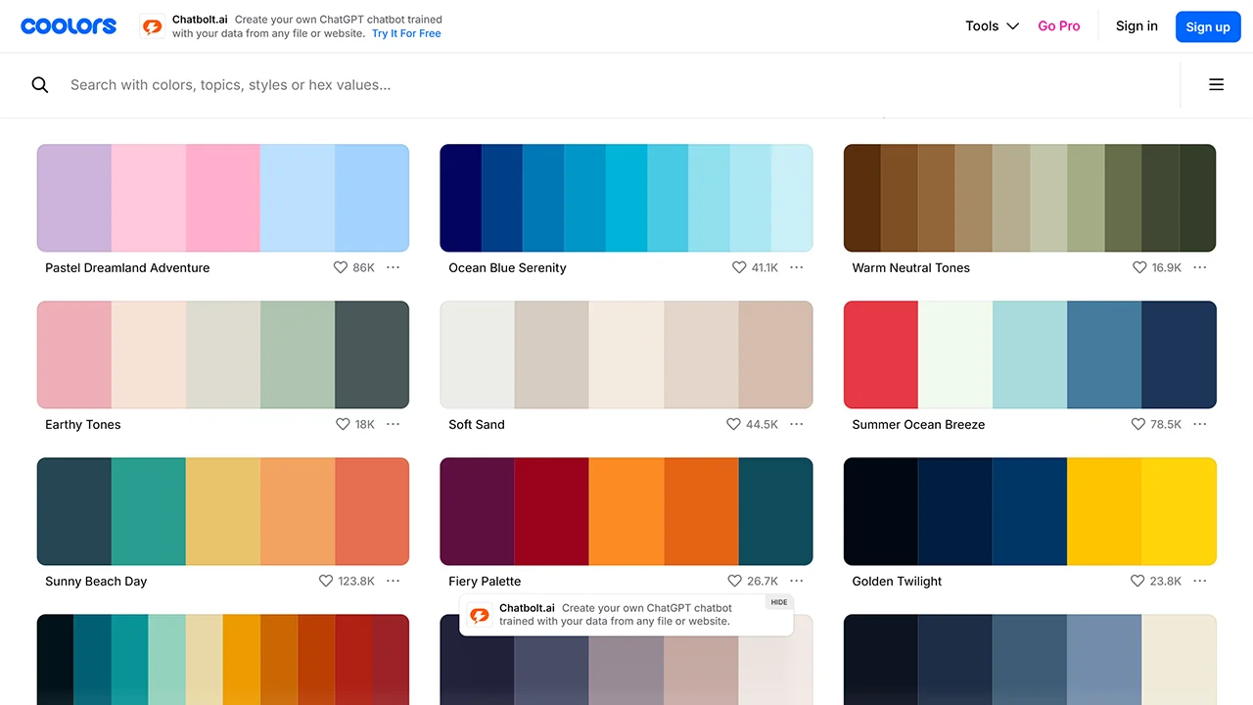The width and height of the screenshot is (1253, 705).
Task: Click the heart icon on Earthy Tones
Action: click(343, 424)
